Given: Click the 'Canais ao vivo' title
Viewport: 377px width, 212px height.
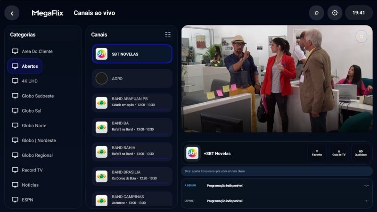Looking at the screenshot, I should pyautogui.click(x=94, y=13).
